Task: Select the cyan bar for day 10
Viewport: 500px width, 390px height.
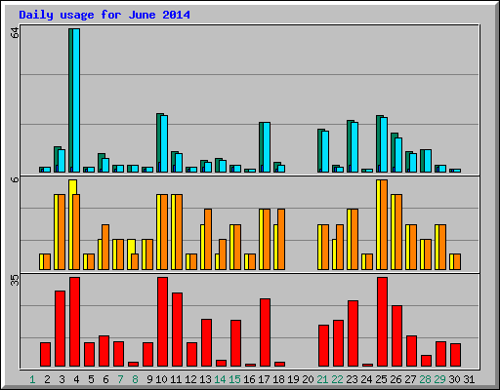Action: (x=164, y=143)
